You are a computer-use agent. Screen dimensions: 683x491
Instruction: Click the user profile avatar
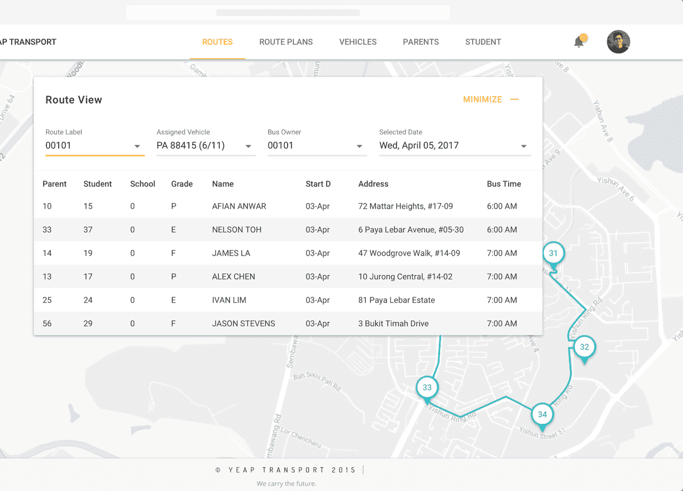[x=618, y=42]
